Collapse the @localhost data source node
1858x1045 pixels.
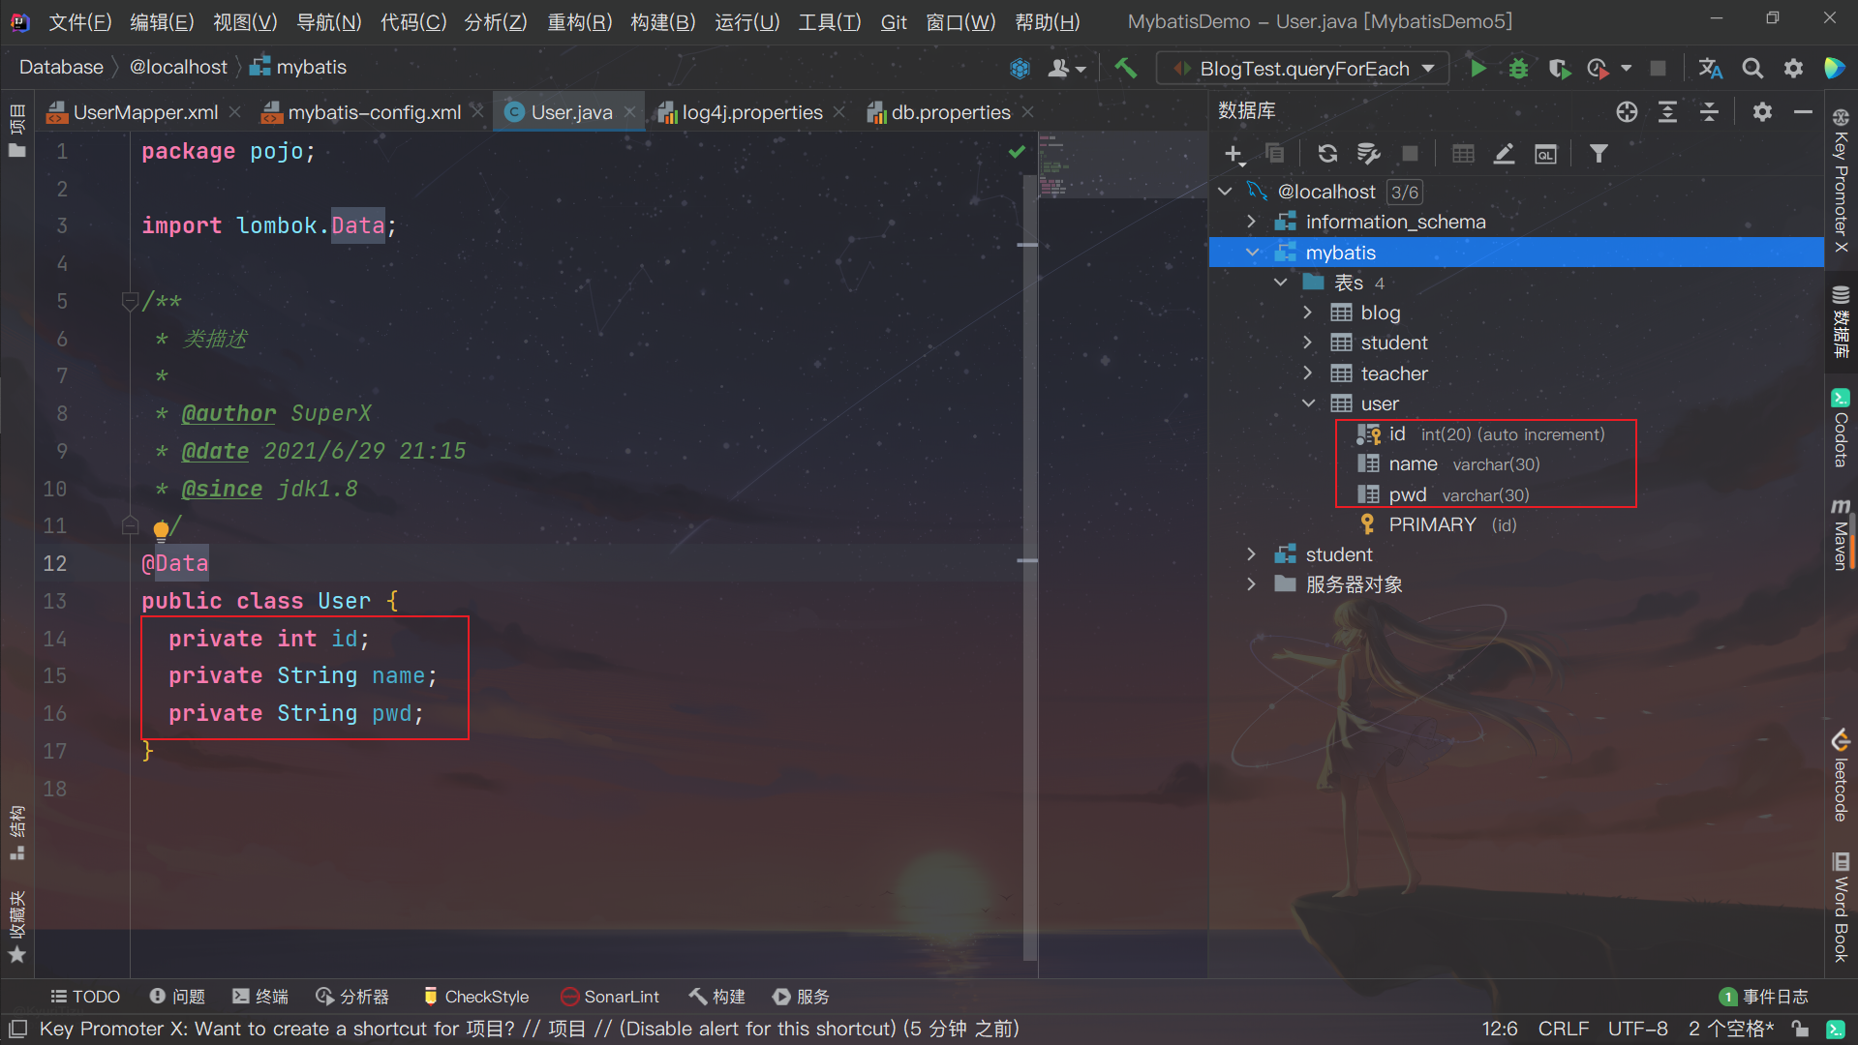click(1226, 192)
